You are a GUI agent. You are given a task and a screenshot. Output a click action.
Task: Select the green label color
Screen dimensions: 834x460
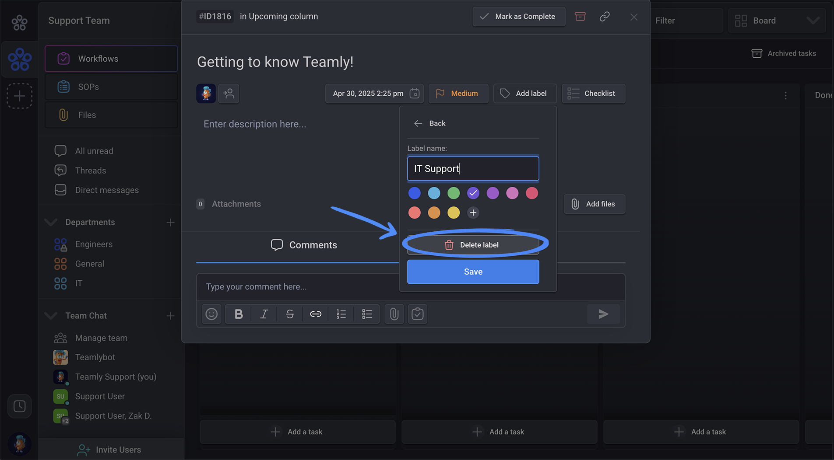[454, 193]
